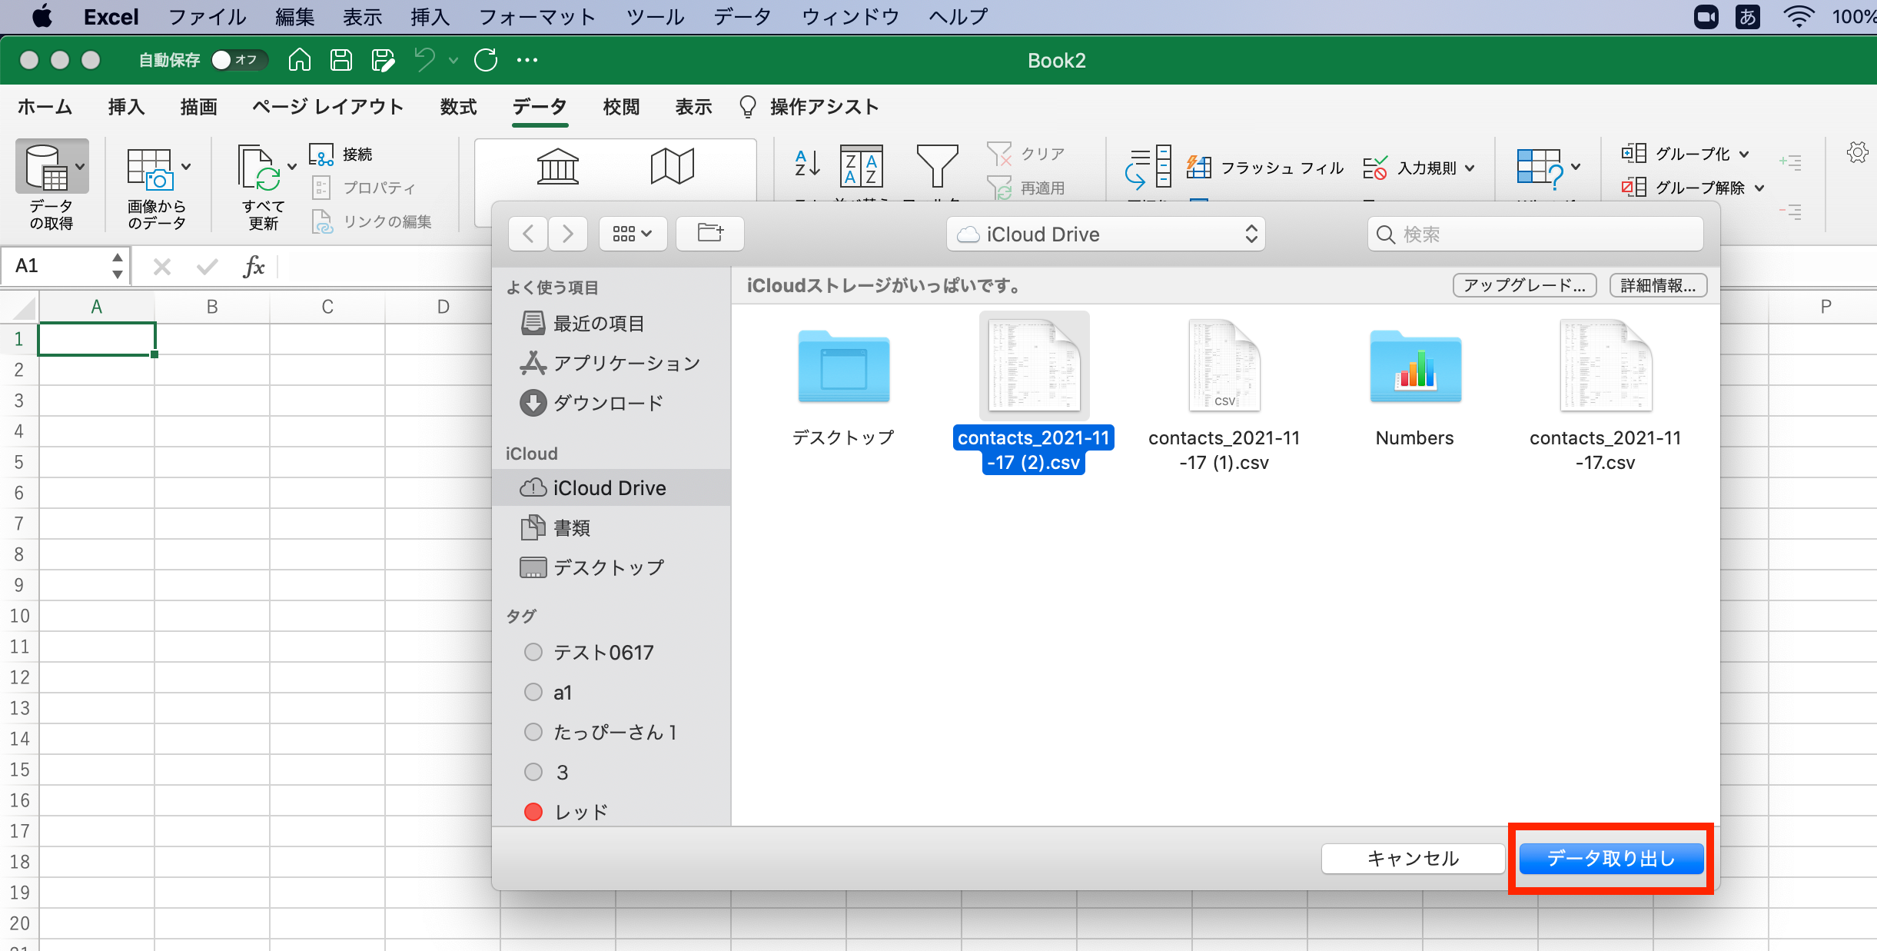
Task: Click new folder icon in dialog
Action: click(x=710, y=233)
